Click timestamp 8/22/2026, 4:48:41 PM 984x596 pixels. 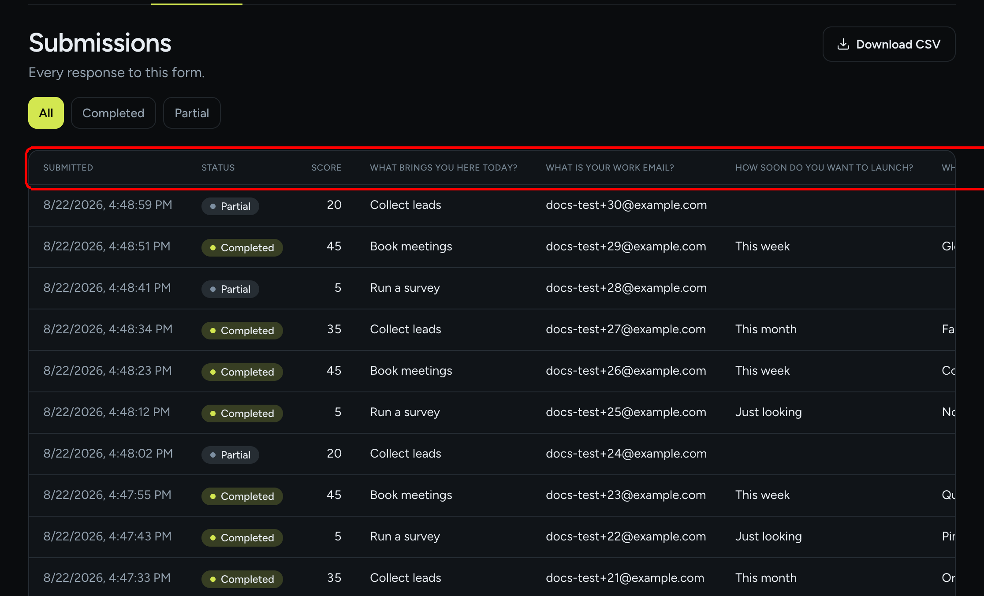[x=107, y=288]
